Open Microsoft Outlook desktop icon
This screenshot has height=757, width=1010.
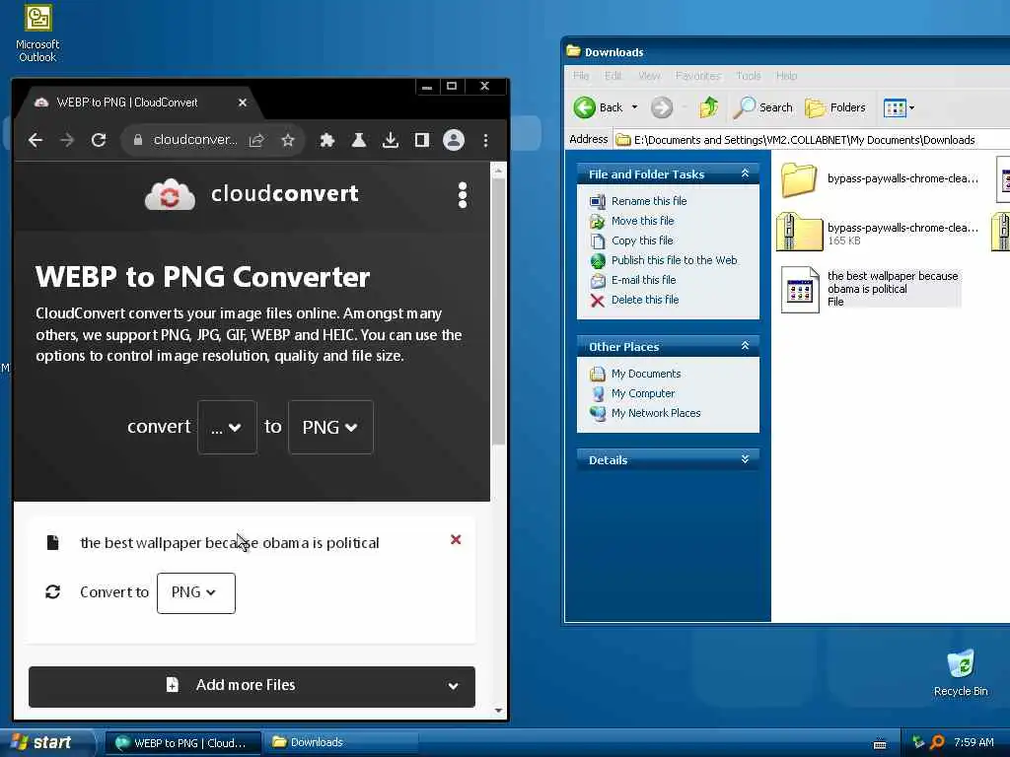click(x=37, y=34)
